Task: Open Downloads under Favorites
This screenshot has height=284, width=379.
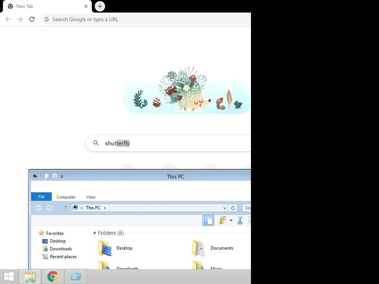Action: [x=61, y=249]
